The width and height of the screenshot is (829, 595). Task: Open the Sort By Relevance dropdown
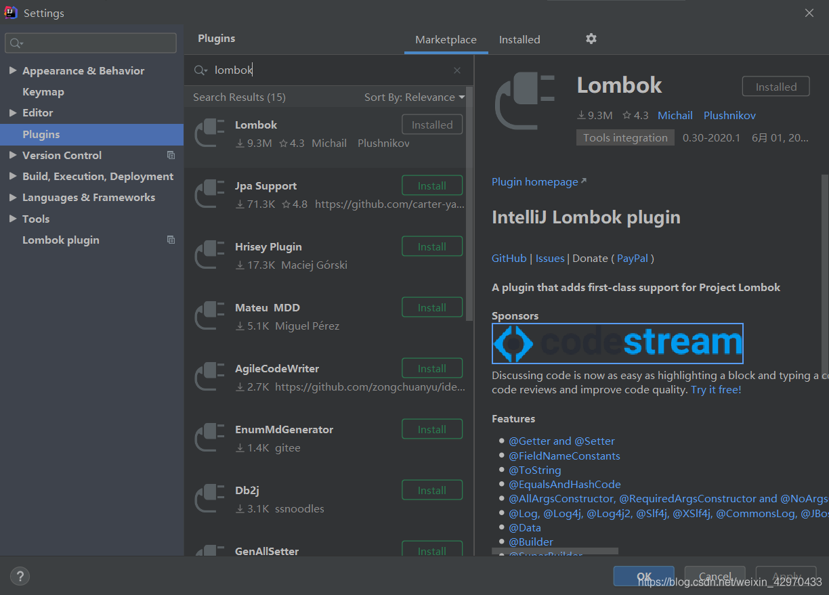(414, 97)
